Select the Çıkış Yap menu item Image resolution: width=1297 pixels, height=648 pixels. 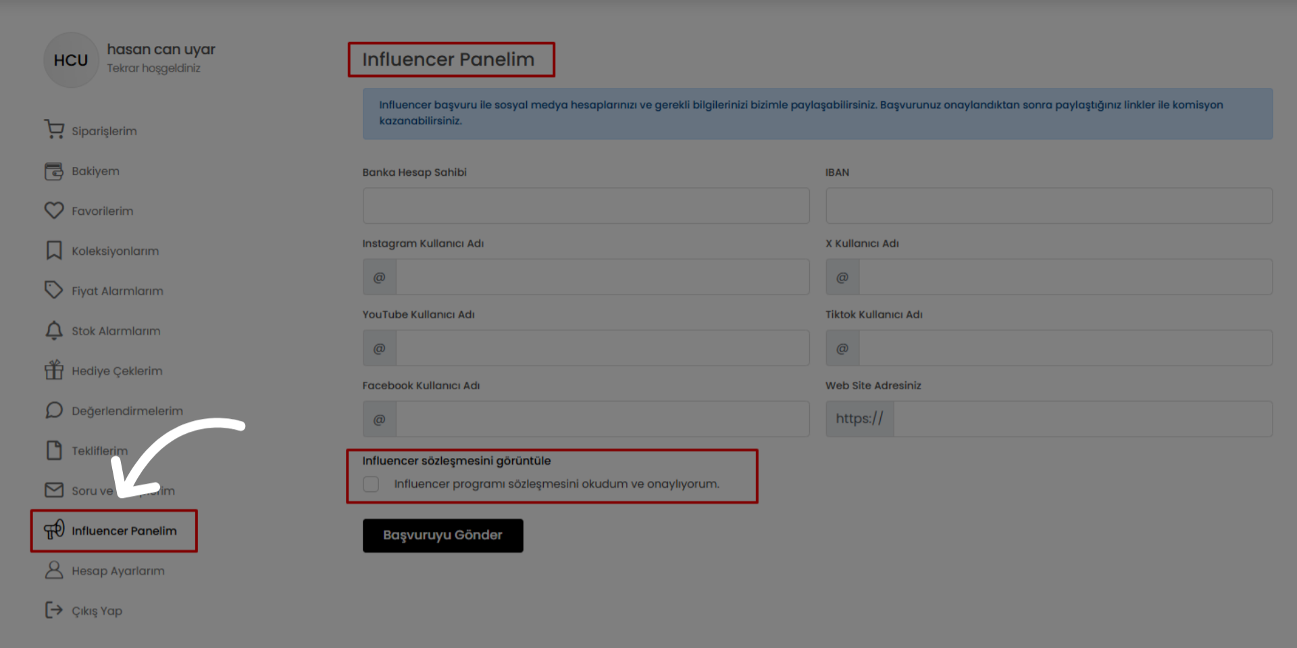84,610
